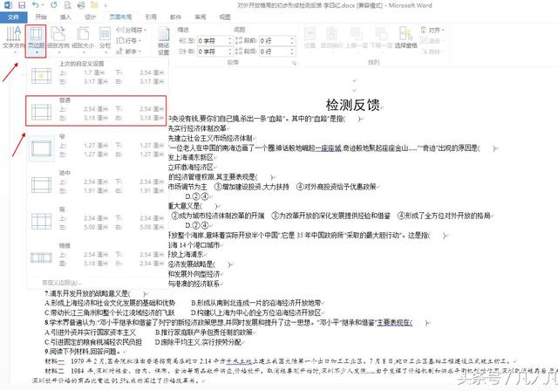The width and height of the screenshot is (558, 391).
Task: Click question line 7.浦东开发开放的战略意义是
Action: click(95, 294)
